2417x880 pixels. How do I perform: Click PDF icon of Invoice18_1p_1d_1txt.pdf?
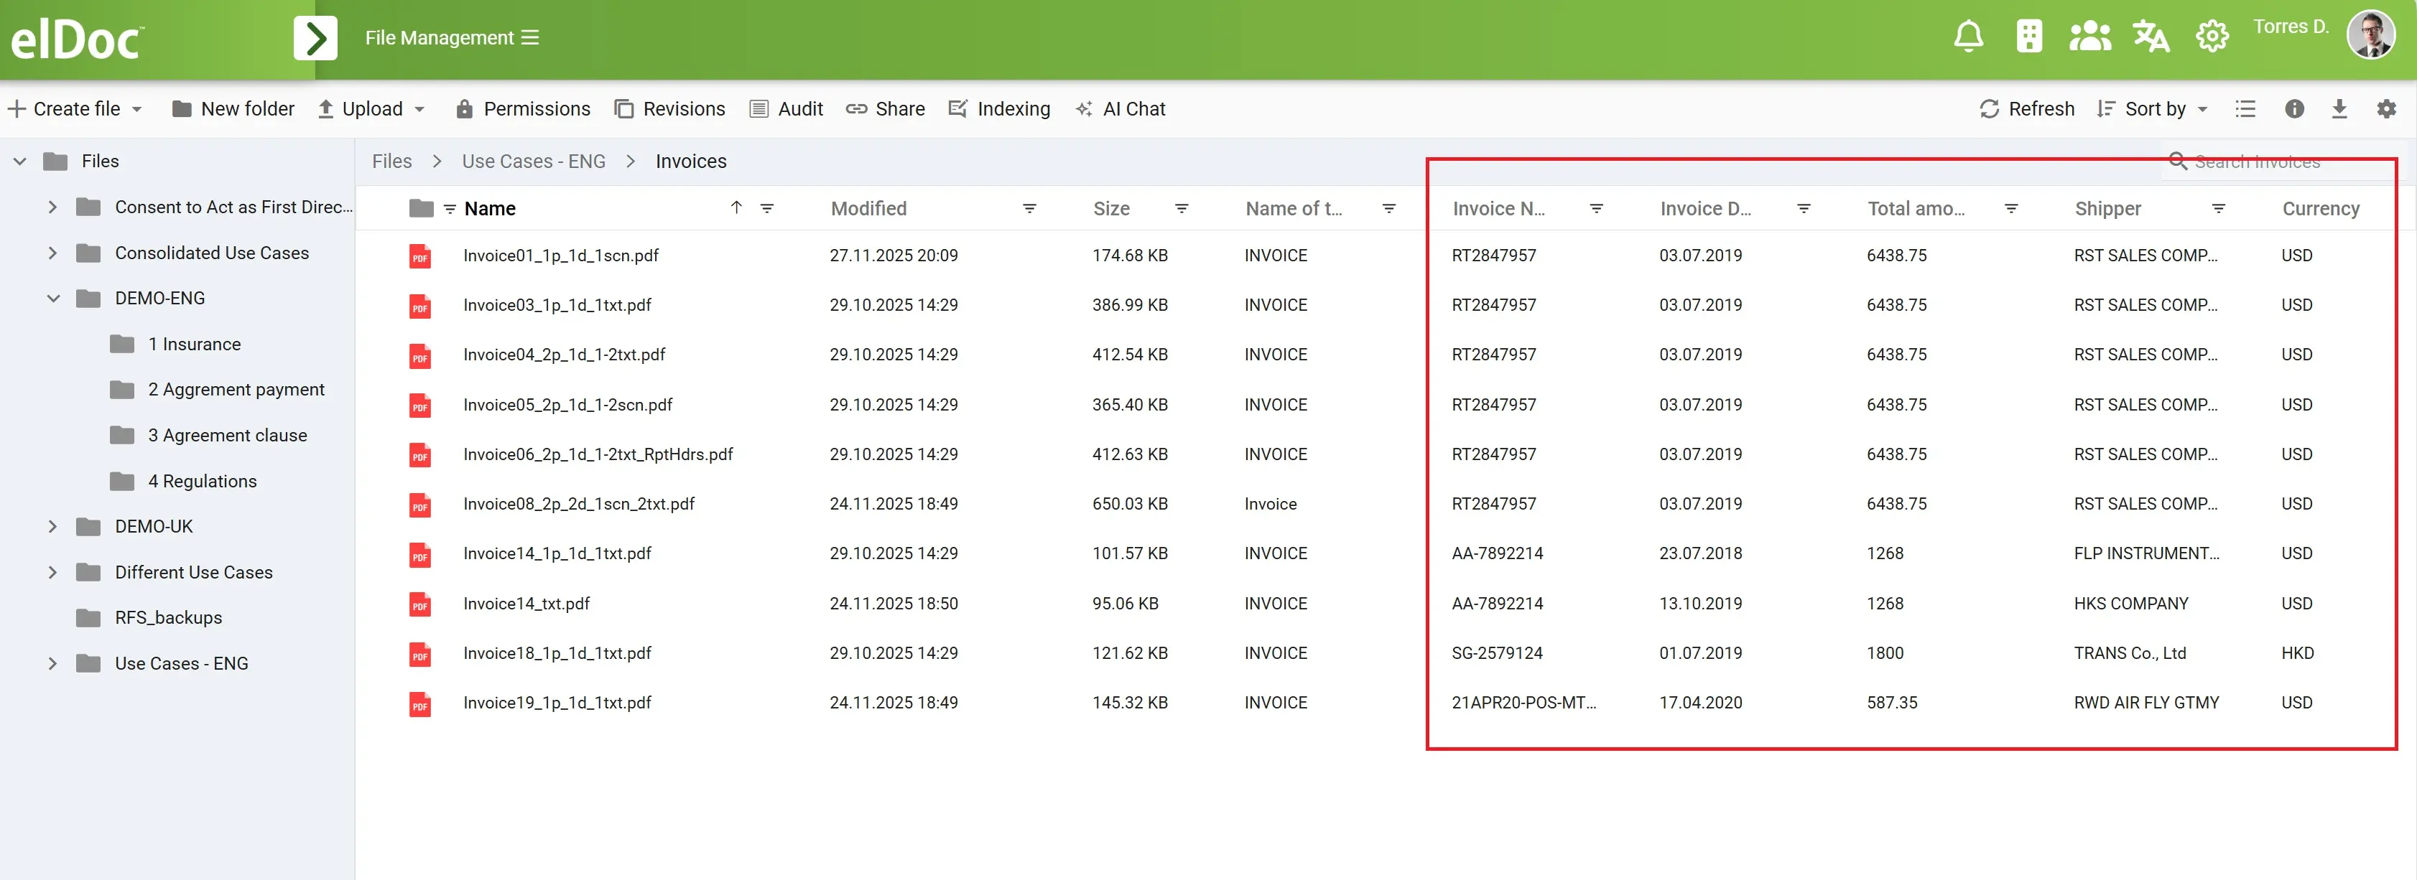coord(419,653)
